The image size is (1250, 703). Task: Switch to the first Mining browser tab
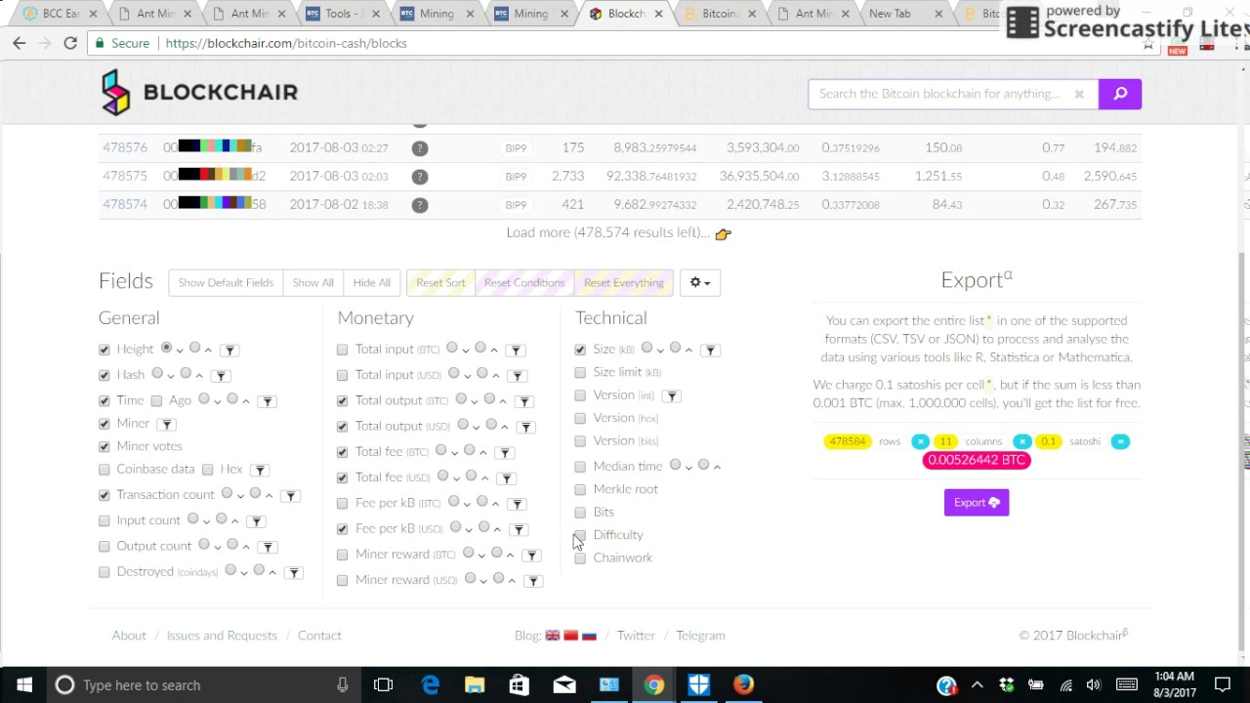pyautogui.click(x=436, y=14)
